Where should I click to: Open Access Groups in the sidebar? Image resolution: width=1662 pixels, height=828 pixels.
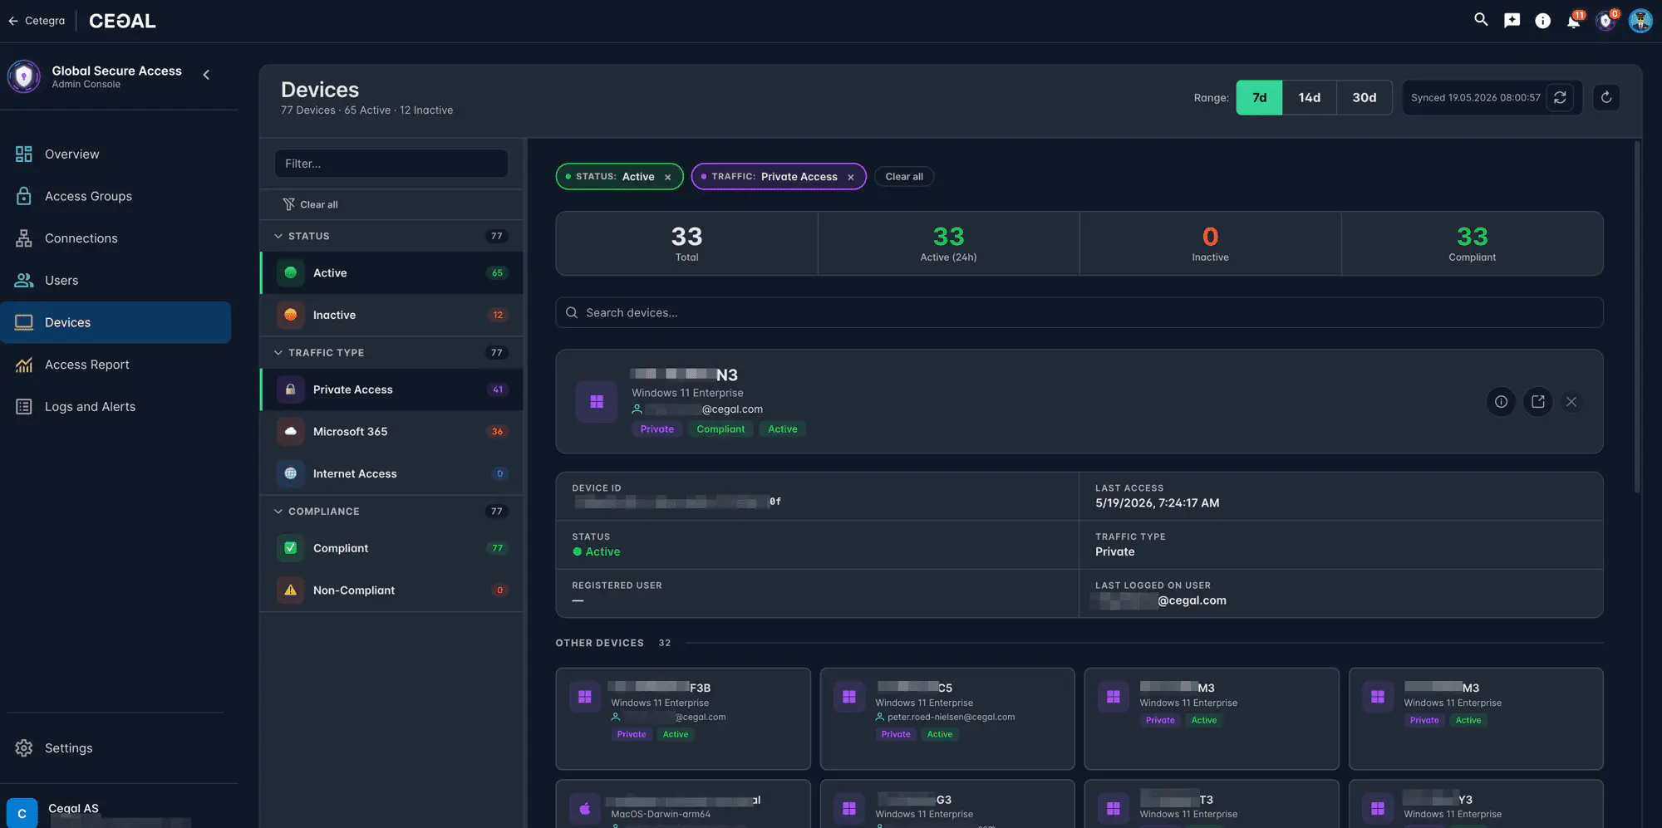116,196
